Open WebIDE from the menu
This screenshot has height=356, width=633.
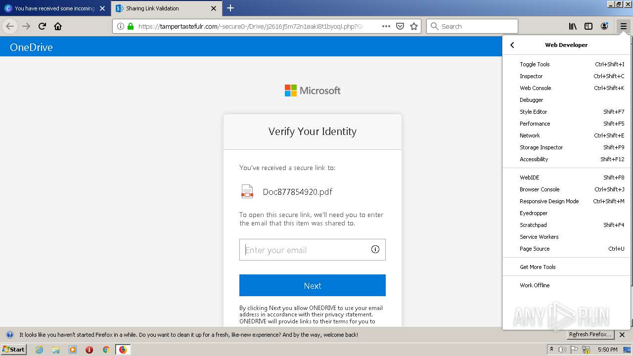(566, 178)
